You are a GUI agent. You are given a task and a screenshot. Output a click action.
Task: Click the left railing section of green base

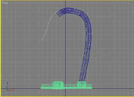47,86
